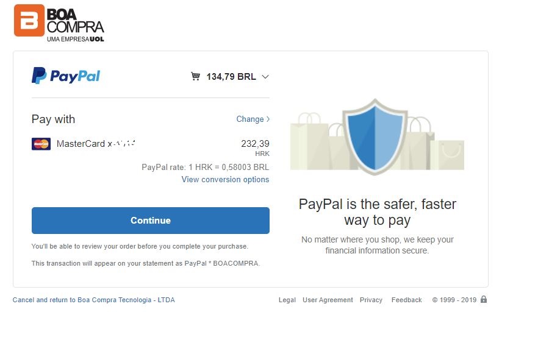Open the Feedback footer link

[407, 300]
